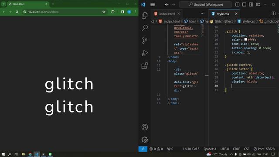This screenshot has width=279, height=157.
Task: Open File Explorer from the taskbar
Action: [x=23, y=154]
